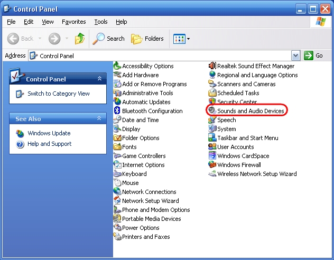Open the Phone and Modem Options icon
The height and width of the screenshot is (260, 334).
117,210
